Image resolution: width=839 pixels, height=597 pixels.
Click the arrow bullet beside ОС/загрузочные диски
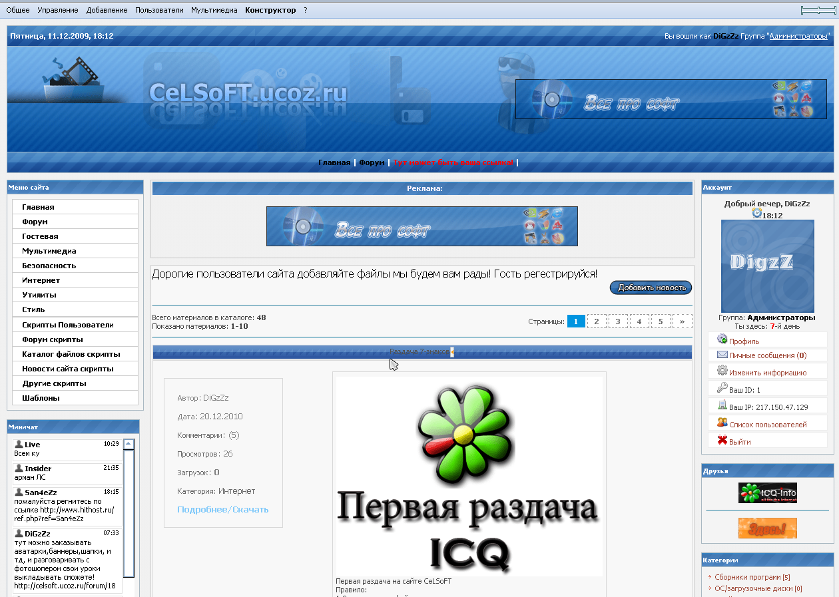tap(710, 589)
